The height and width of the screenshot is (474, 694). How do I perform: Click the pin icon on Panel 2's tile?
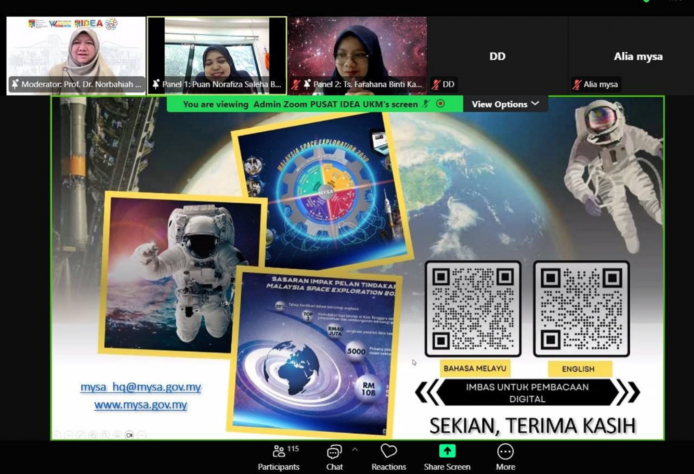(x=307, y=84)
